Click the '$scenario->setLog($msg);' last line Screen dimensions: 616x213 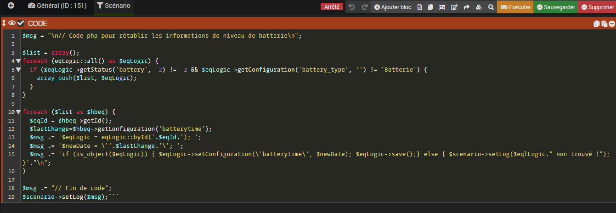click(x=65, y=197)
